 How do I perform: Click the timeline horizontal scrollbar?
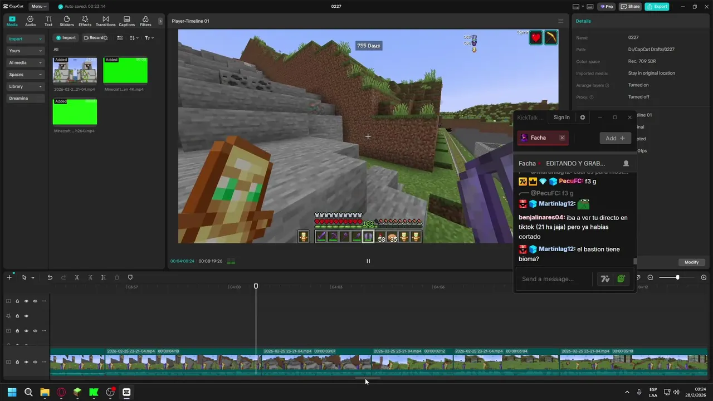(368, 378)
